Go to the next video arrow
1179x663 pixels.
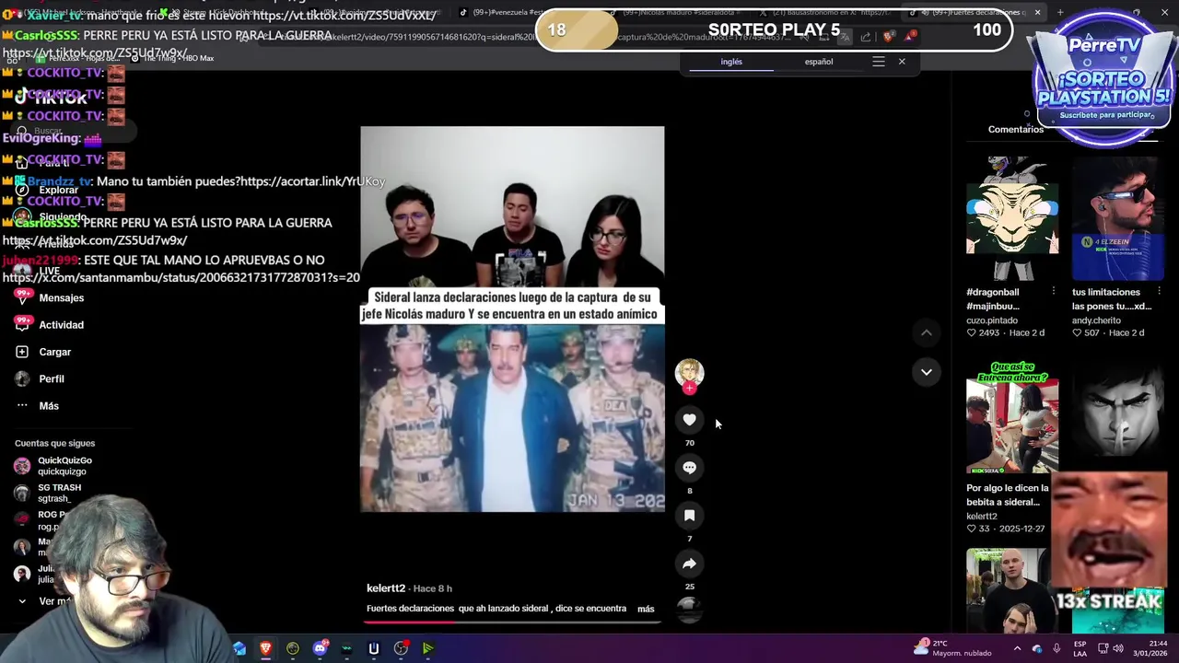[x=927, y=372]
